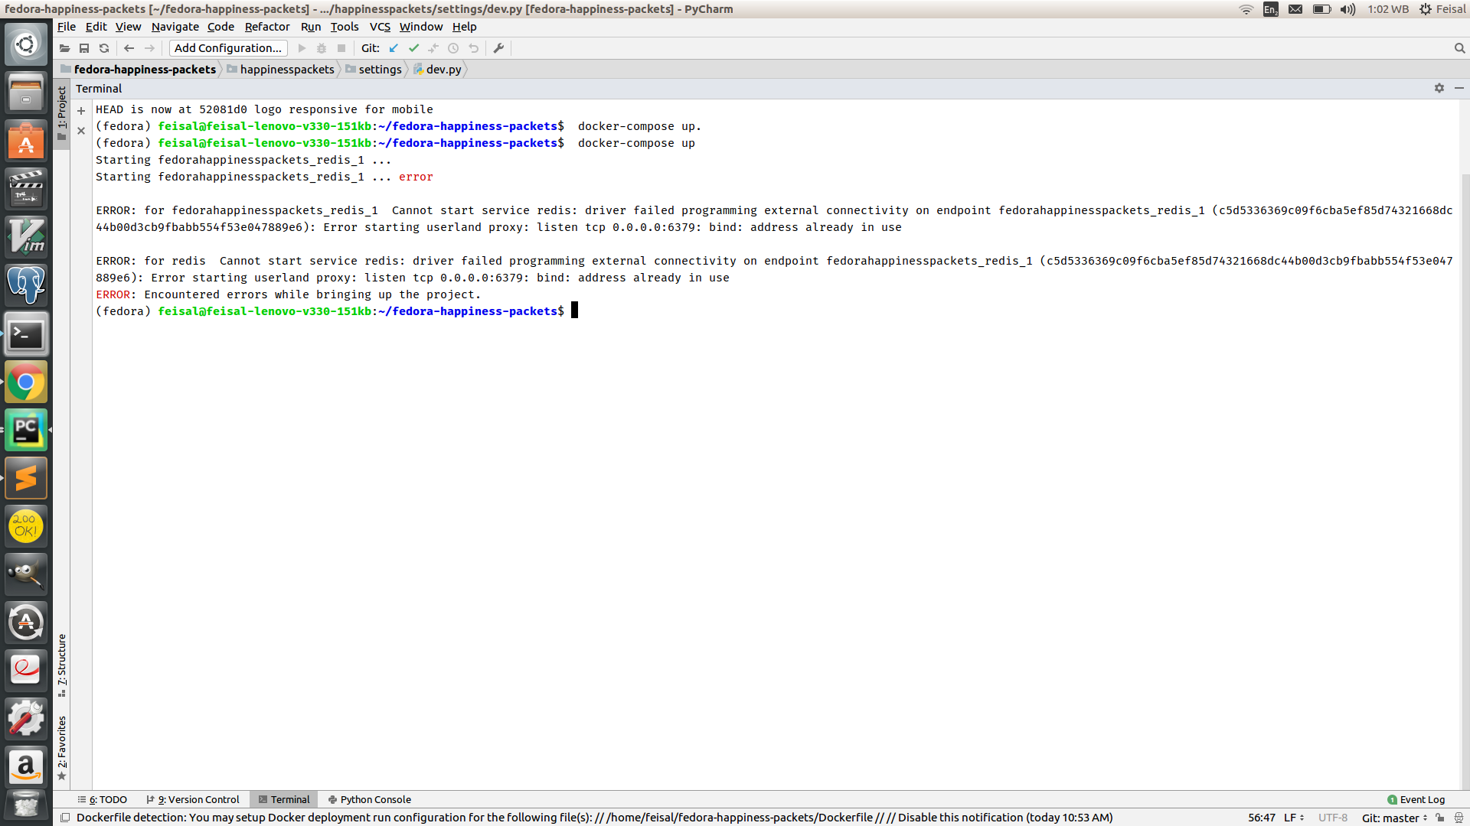The height and width of the screenshot is (826, 1470).
Task: Click the UTF-8 encoding indicator
Action: coord(1333,818)
